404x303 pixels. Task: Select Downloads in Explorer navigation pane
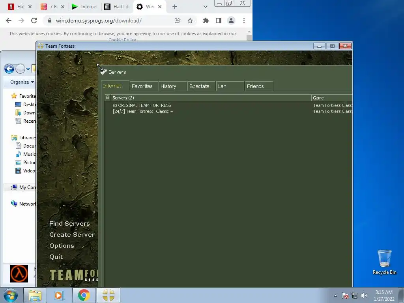(25, 112)
